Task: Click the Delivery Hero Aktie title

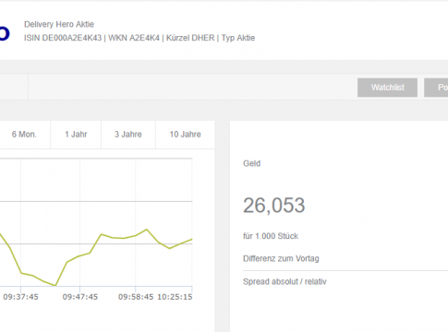Action: tap(59, 24)
